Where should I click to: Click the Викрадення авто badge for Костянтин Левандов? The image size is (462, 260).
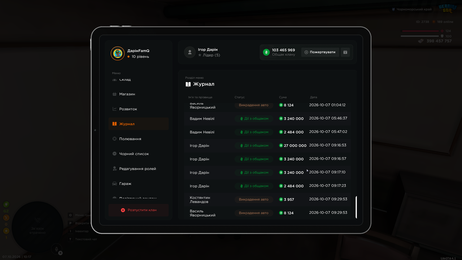click(254, 199)
